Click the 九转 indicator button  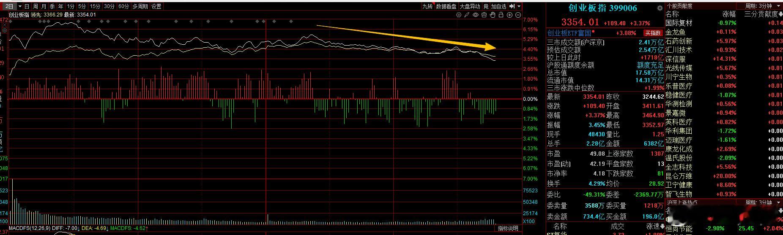(428, 6)
